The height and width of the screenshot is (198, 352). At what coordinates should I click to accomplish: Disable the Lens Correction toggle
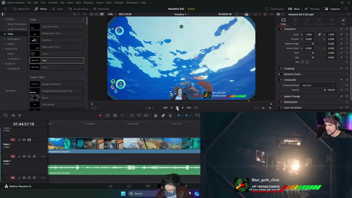coord(280,108)
